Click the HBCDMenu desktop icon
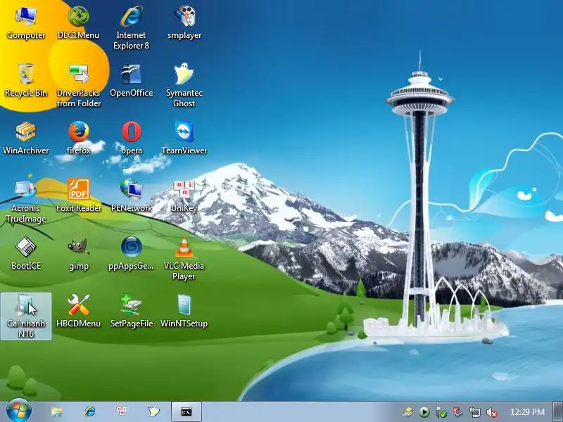The width and height of the screenshot is (563, 422). (78, 311)
